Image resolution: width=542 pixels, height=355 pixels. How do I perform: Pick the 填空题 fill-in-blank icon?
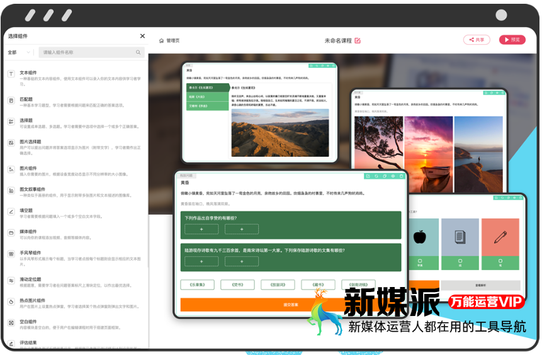pos(11,211)
